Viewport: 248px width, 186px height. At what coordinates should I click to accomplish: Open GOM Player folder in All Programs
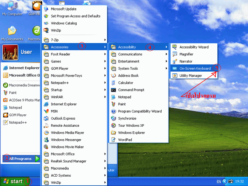point(74,68)
